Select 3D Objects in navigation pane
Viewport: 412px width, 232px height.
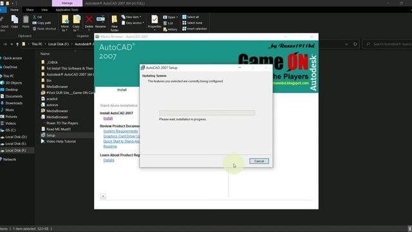pos(14,83)
